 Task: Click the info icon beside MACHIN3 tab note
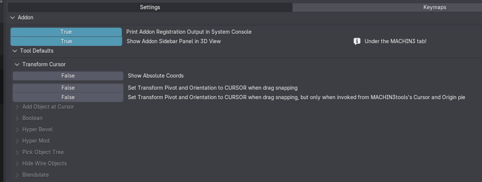(357, 41)
